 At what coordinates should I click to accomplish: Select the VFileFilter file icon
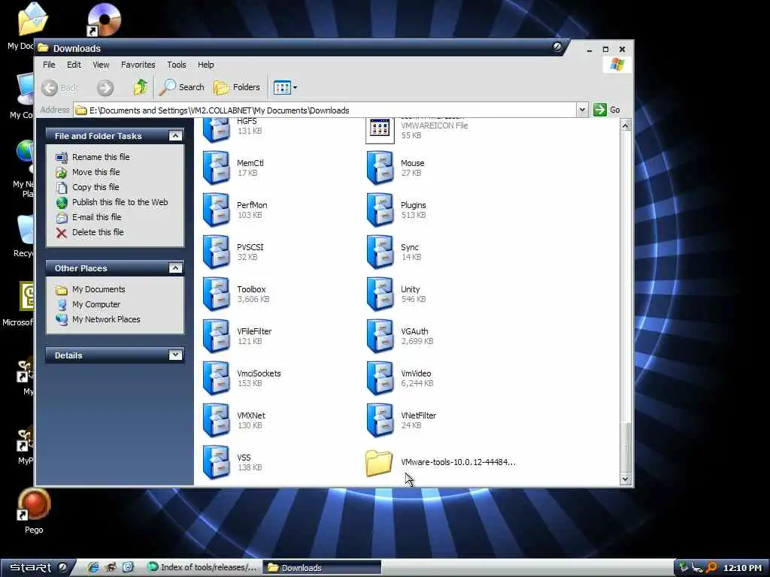click(x=216, y=336)
